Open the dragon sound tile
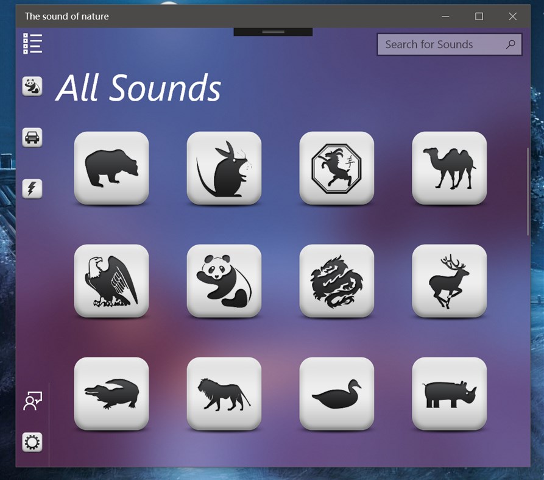The image size is (544, 480). click(337, 281)
